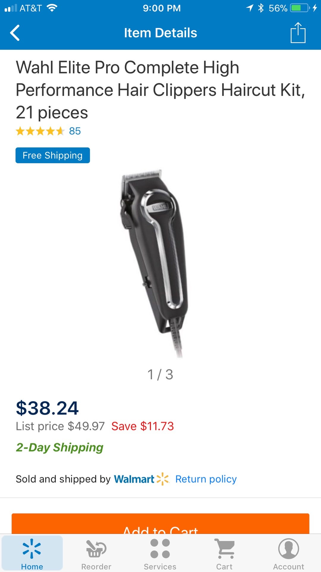Viewport: 321px width, 572px height.
Task: Switch to the Reorder tab
Action: tap(96, 554)
